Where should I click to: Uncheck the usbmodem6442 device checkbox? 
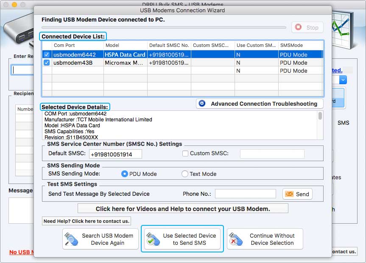pyautogui.click(x=47, y=55)
